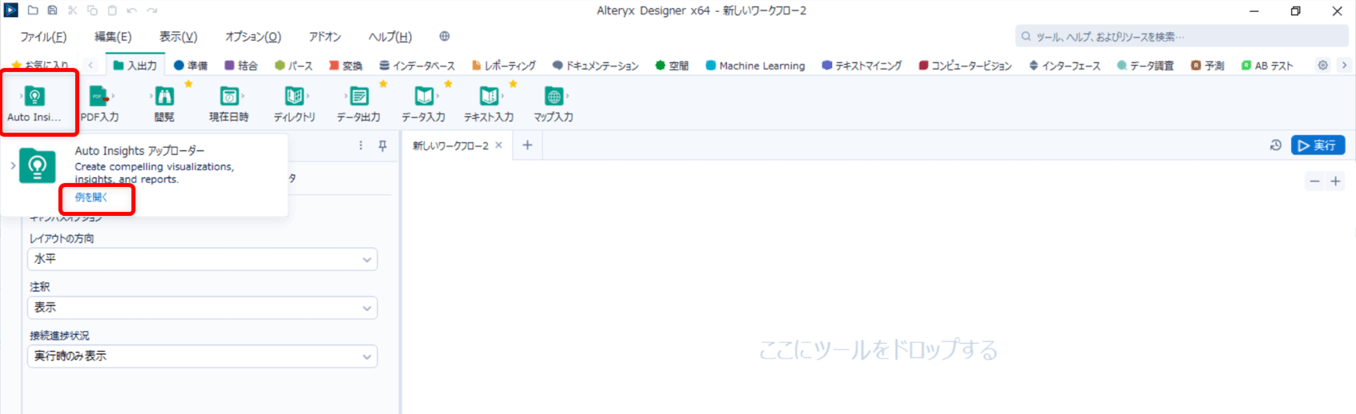Close the 新しいワークフロー2 tab
This screenshot has width=1356, height=414.
499,145
